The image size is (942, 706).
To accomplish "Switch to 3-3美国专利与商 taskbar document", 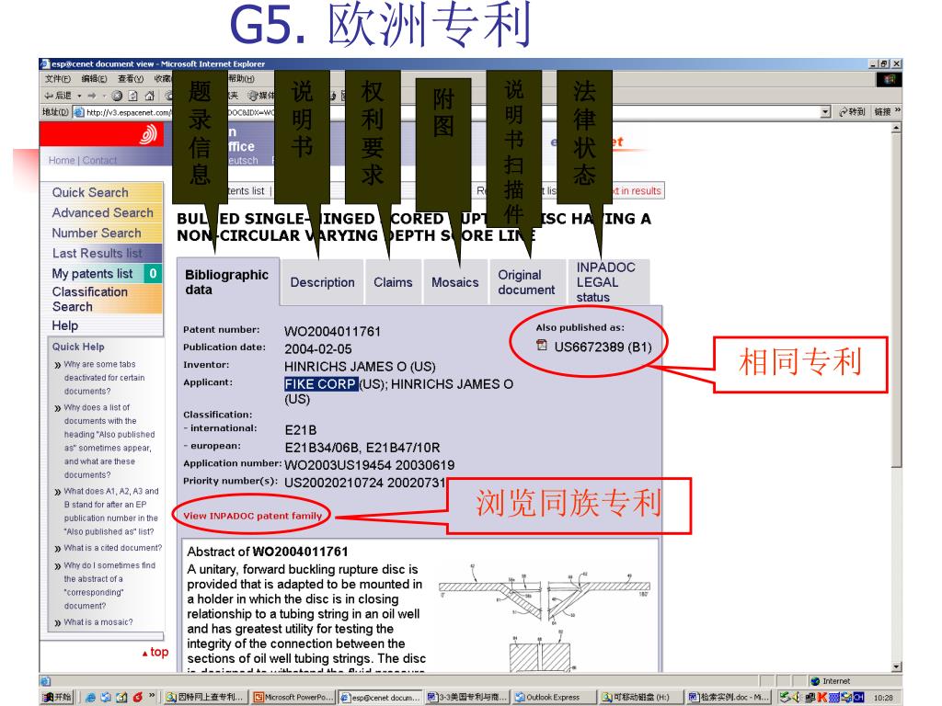I will pyautogui.click(x=466, y=697).
